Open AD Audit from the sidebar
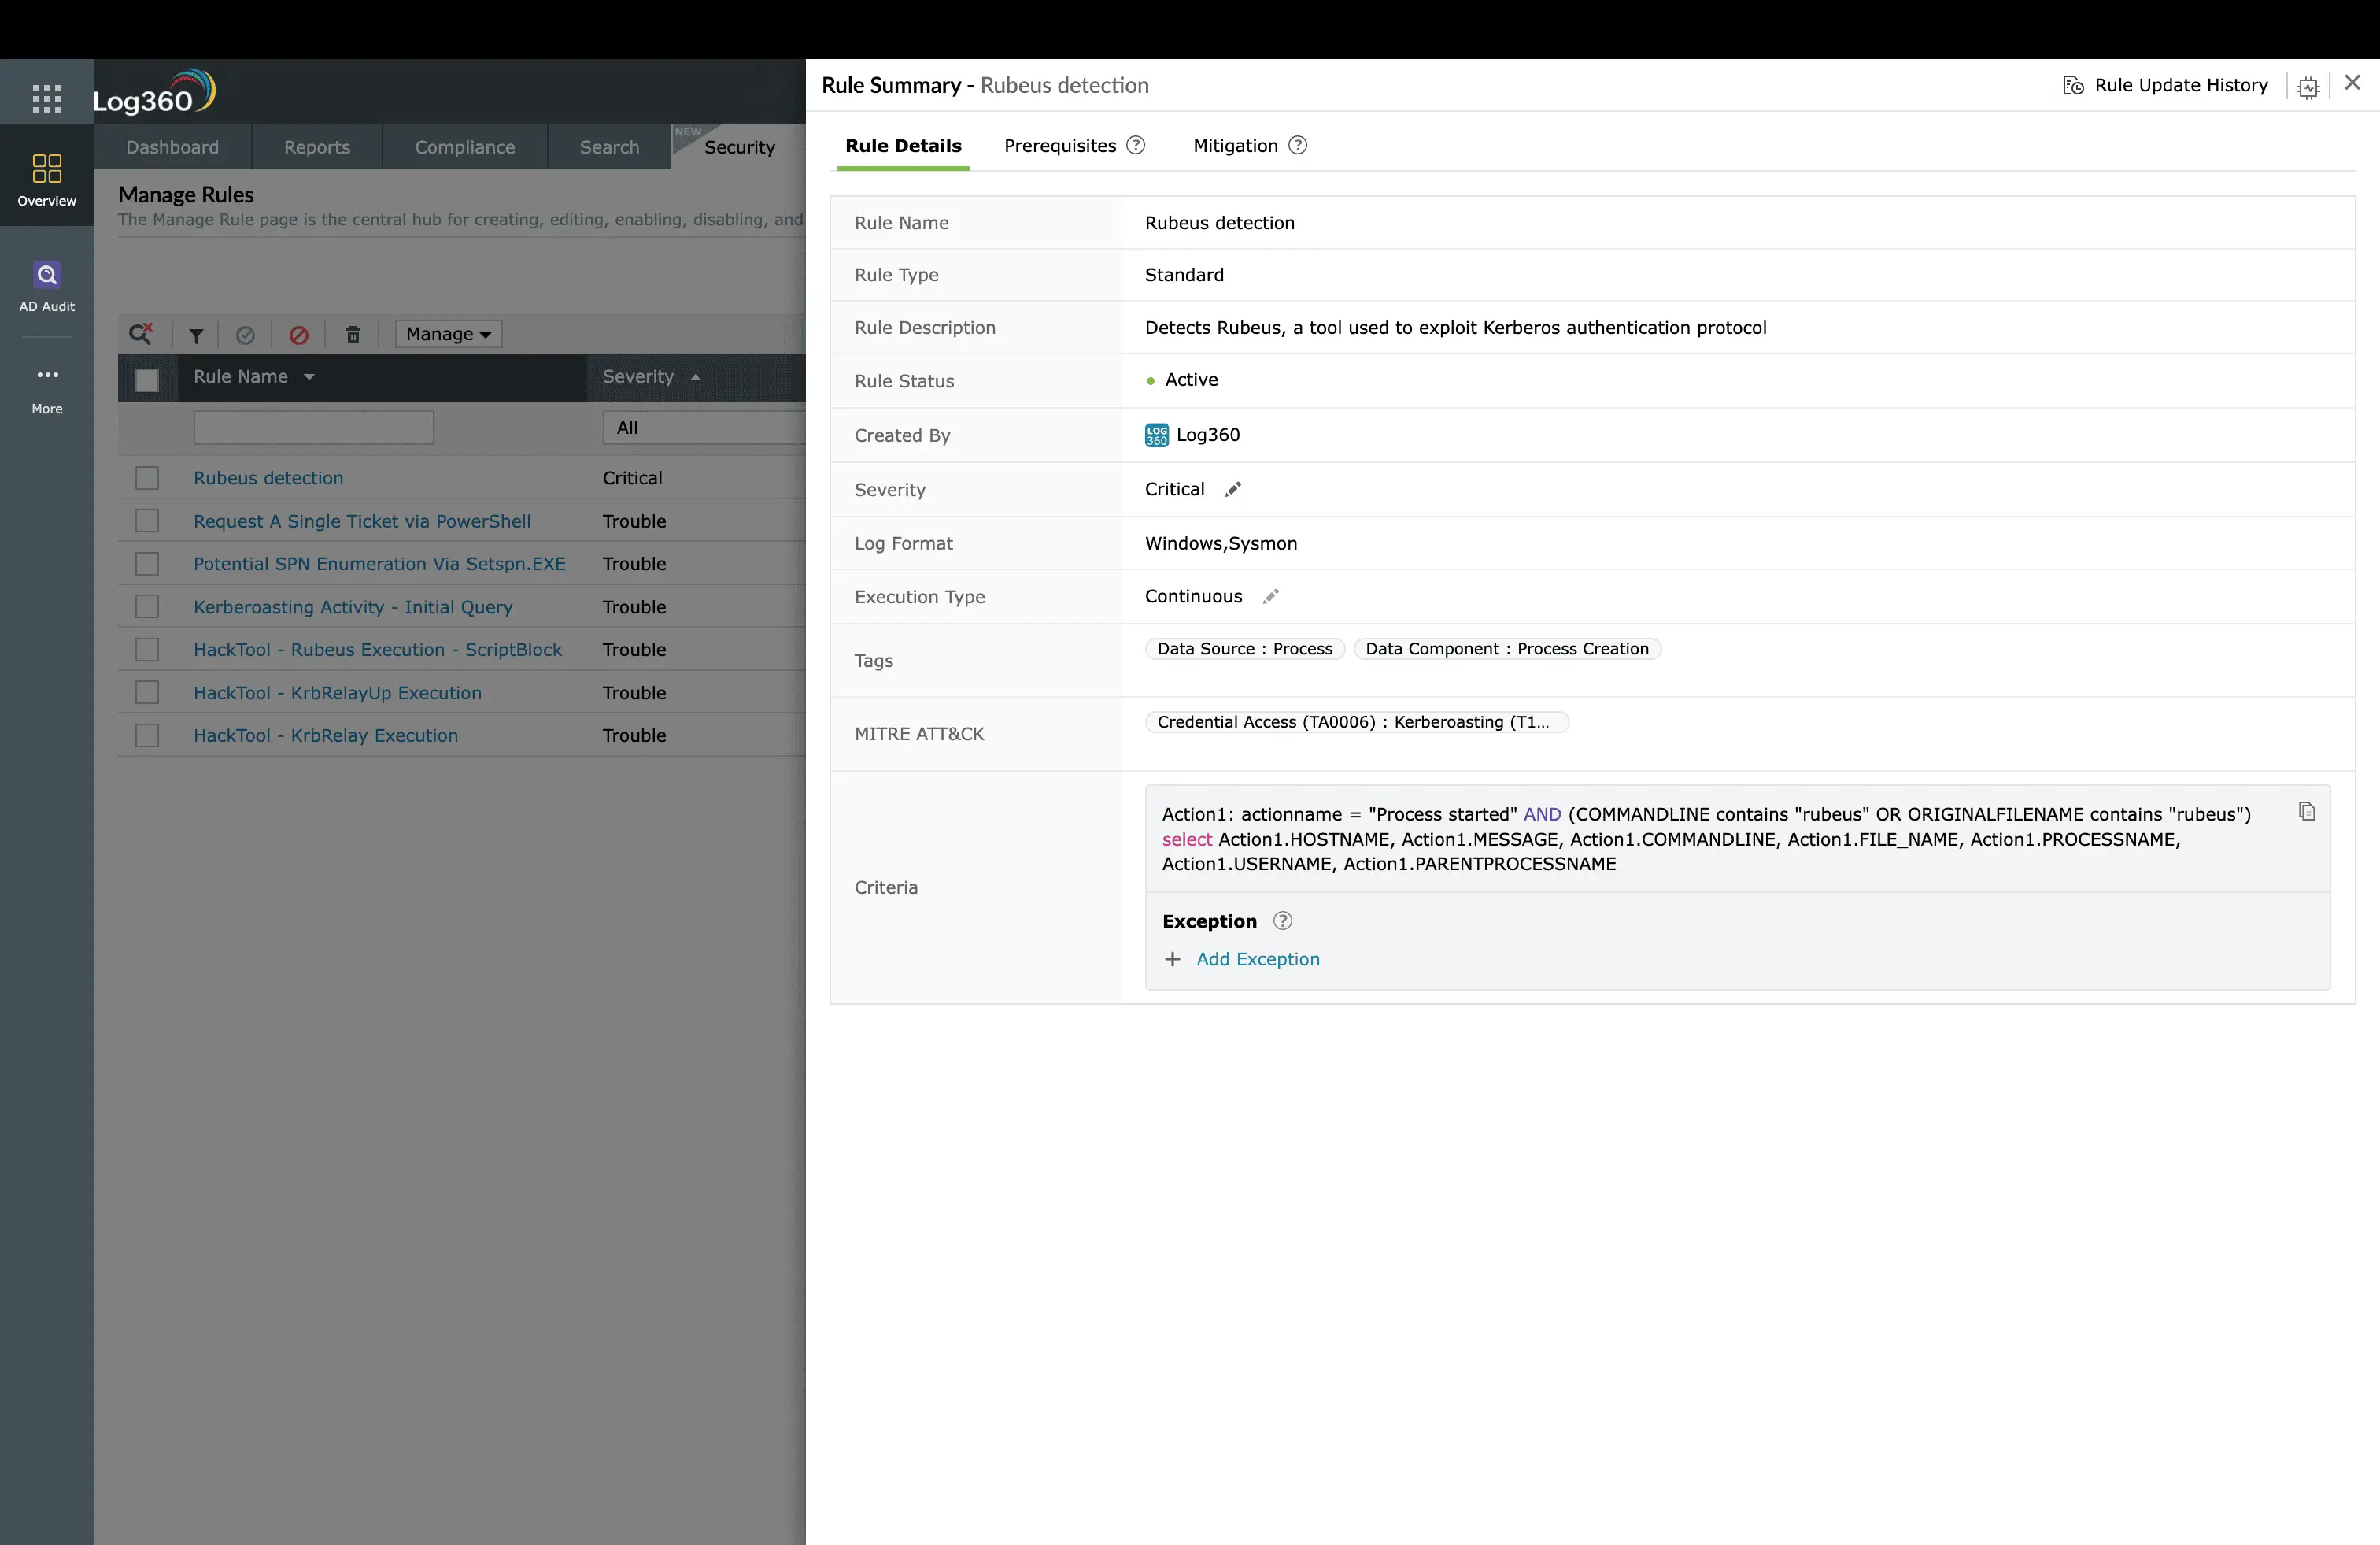 [x=47, y=287]
